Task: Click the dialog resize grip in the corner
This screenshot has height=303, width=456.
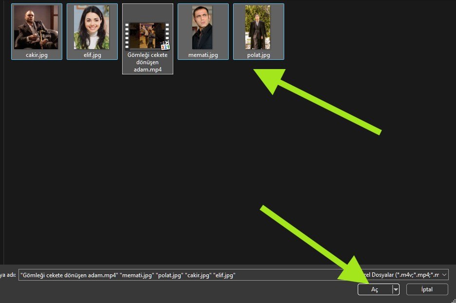Action: pyautogui.click(x=454, y=301)
